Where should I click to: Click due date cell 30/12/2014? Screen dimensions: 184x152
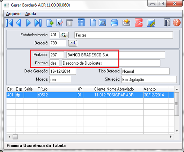(156, 95)
